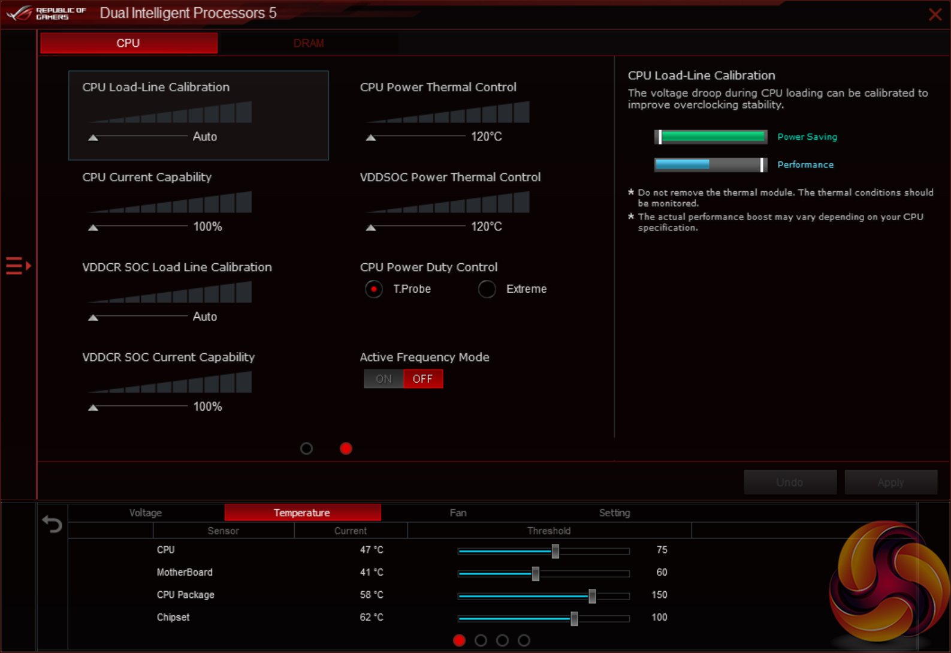
Task: Click the 47 °C CPU current reading
Action: pyautogui.click(x=372, y=550)
